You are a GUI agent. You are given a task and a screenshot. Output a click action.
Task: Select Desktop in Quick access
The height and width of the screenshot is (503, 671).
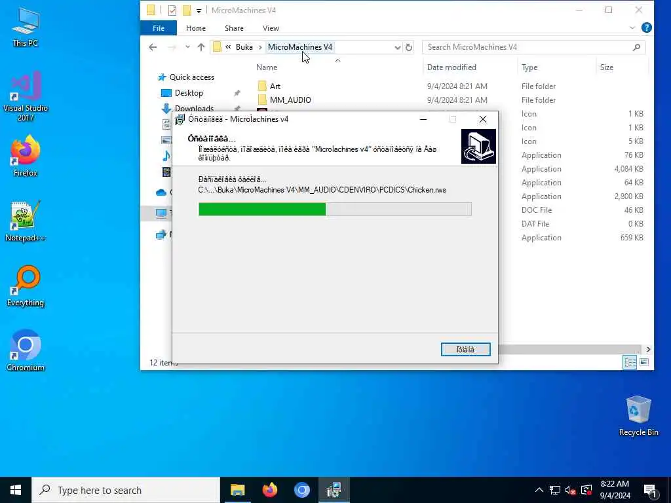[189, 93]
